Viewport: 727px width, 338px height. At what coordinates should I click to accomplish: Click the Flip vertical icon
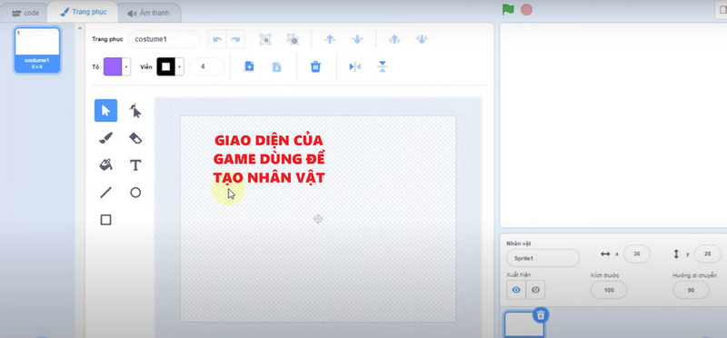(382, 66)
